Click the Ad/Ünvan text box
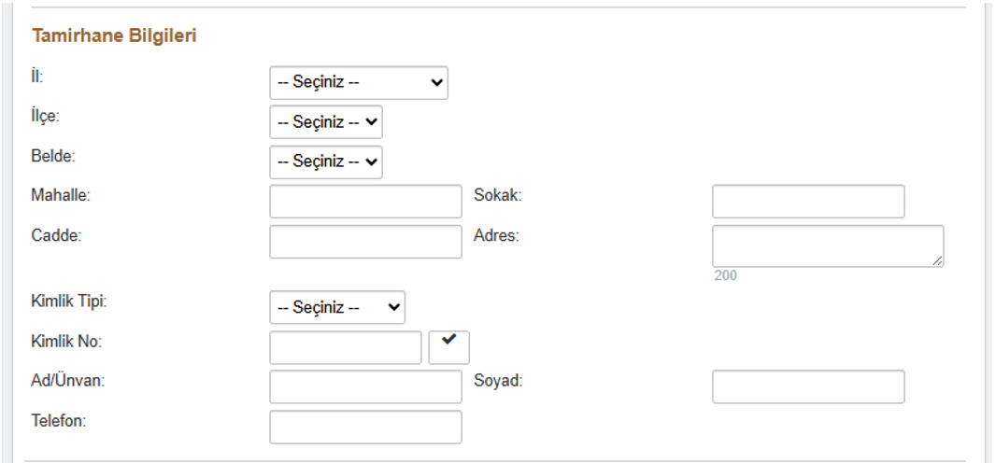The height and width of the screenshot is (463, 995). click(365, 386)
